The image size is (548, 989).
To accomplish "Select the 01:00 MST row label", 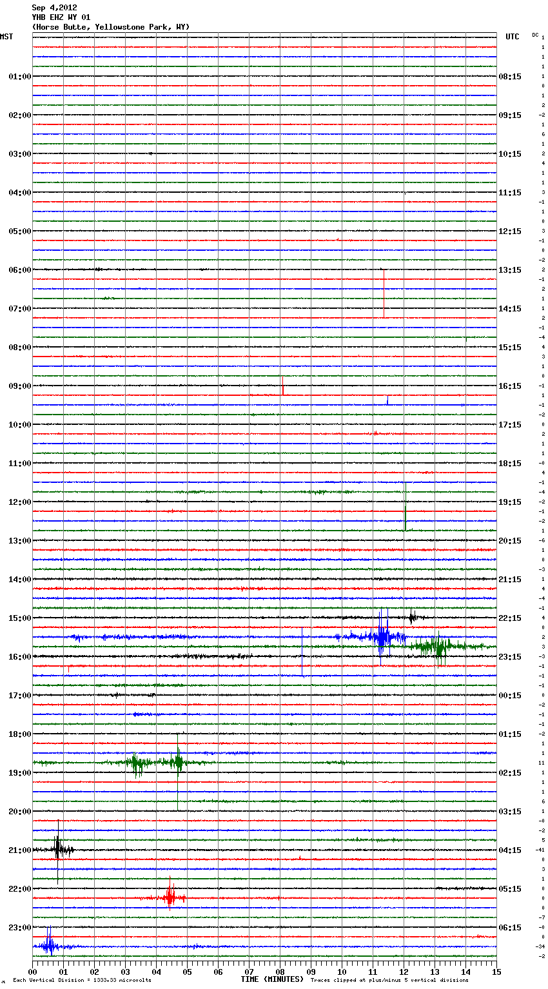I will point(20,77).
